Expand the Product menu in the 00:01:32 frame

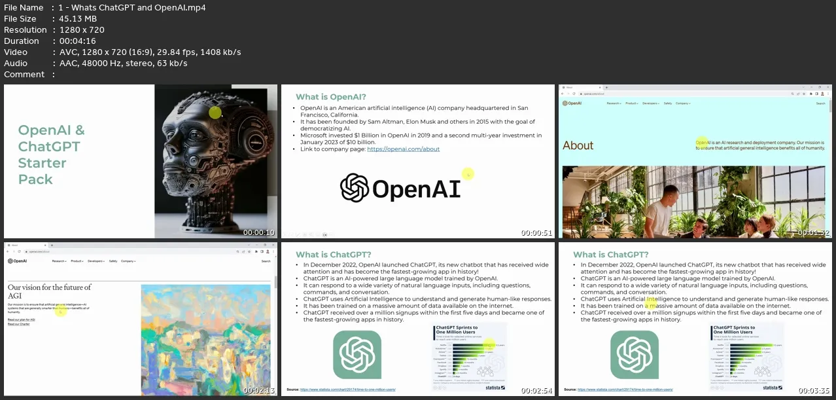pyautogui.click(x=632, y=103)
